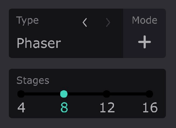Click the Stages label text

coord(33,81)
